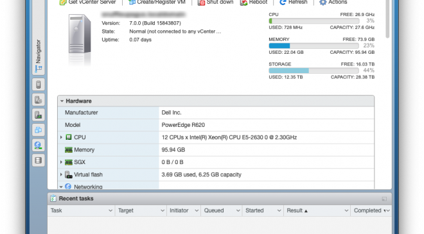Click the vertical scrollbar of host pane

point(387,19)
